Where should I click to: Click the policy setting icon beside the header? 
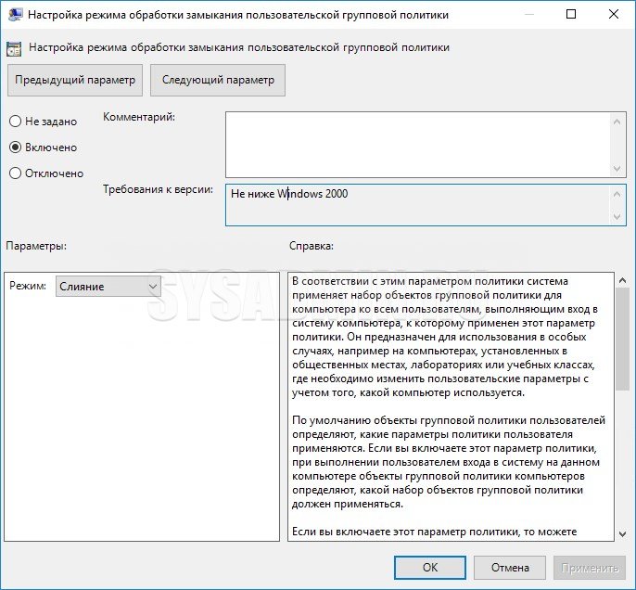15,47
